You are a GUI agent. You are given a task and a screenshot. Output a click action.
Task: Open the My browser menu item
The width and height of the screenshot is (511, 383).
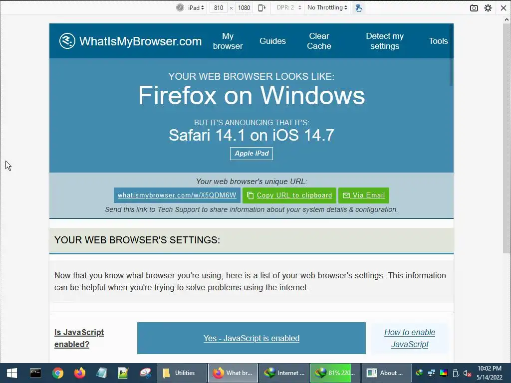point(228,41)
